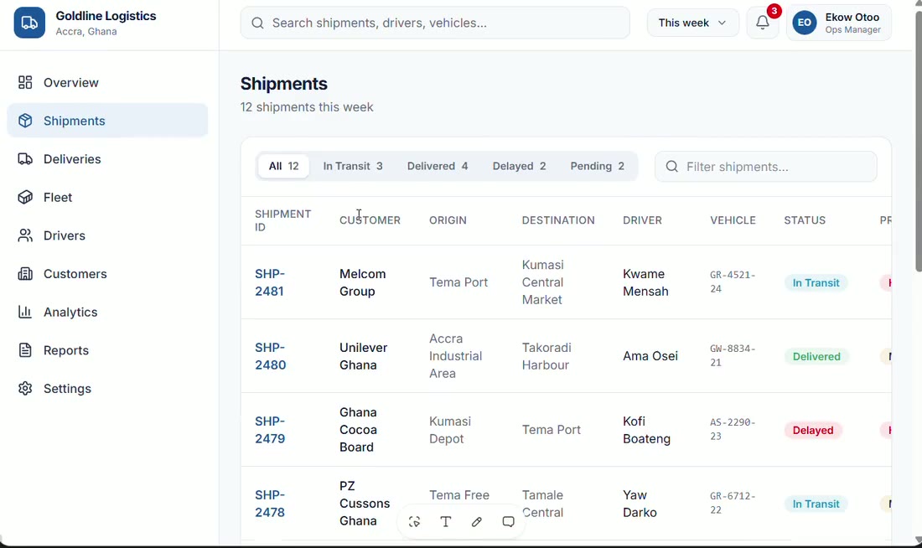Open shipment SHP-2478 link
Image resolution: width=922 pixels, height=548 pixels.
270,504
